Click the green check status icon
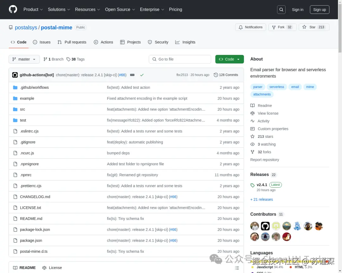The width and height of the screenshot is (342, 273). pos(142,75)
